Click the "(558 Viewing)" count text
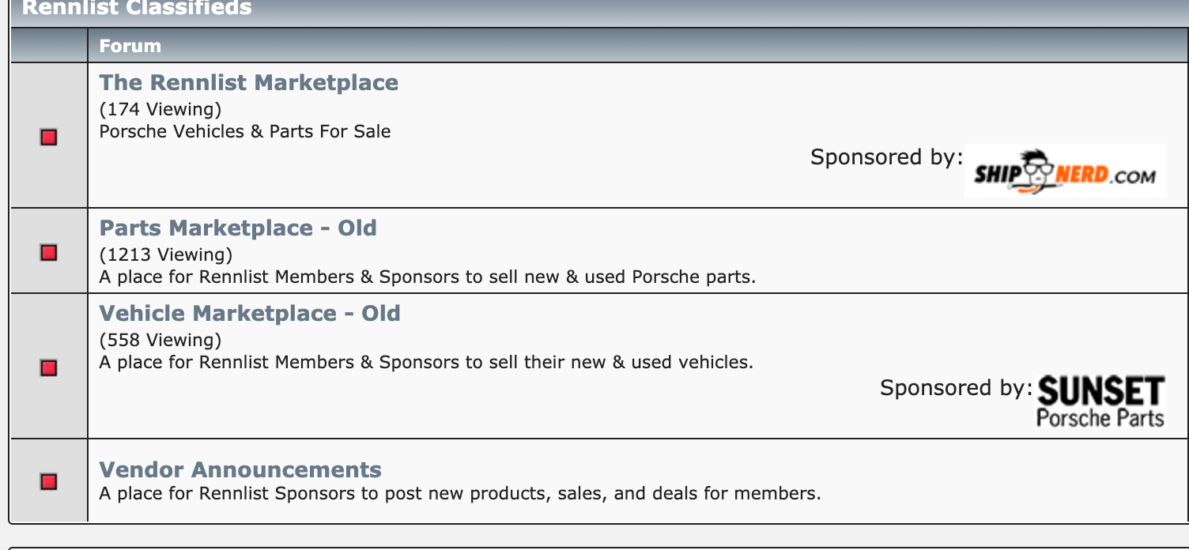The height and width of the screenshot is (550, 1189). [160, 340]
